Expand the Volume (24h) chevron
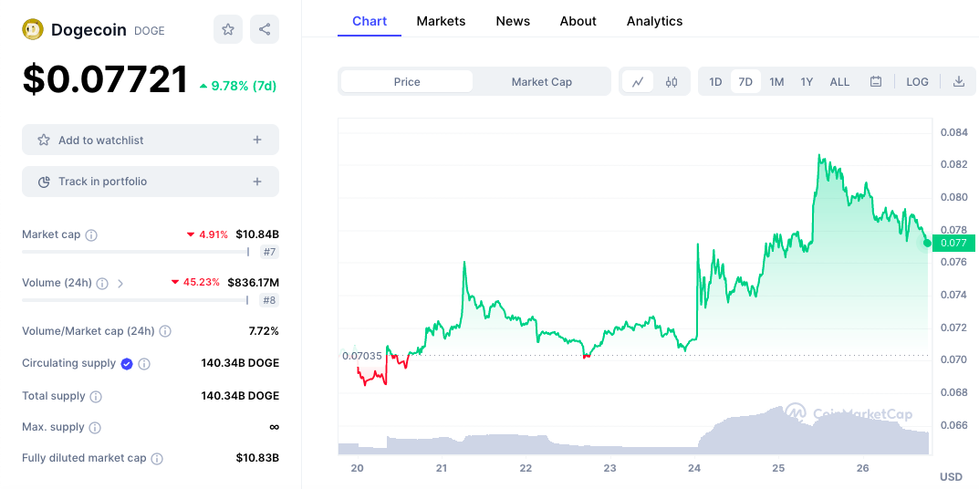The image size is (979, 489). (x=120, y=284)
